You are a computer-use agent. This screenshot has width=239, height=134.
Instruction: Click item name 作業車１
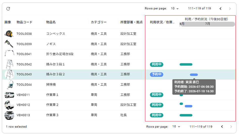click(x=52, y=95)
